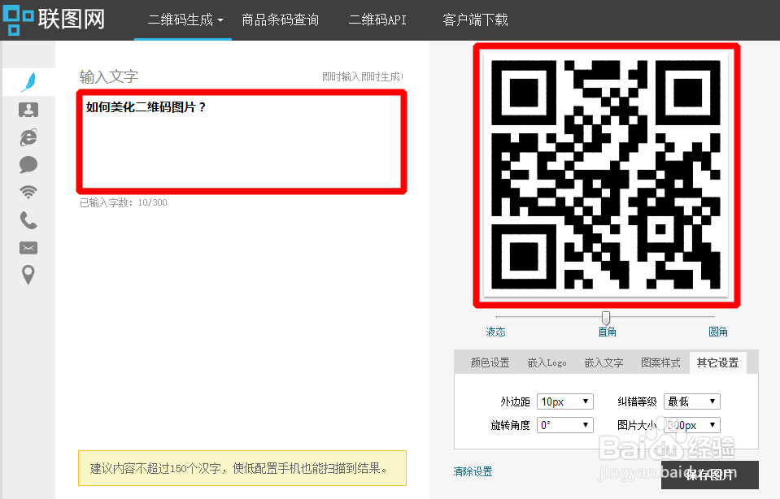
Task: Choose the 液态 style label
Action: (x=495, y=332)
